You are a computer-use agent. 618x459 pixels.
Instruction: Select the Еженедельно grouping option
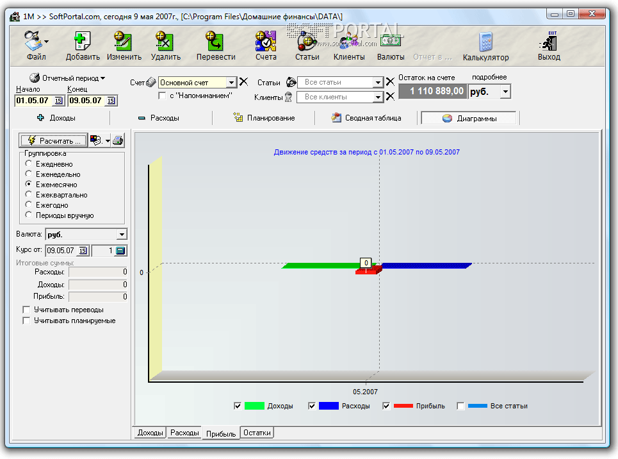pyautogui.click(x=28, y=174)
